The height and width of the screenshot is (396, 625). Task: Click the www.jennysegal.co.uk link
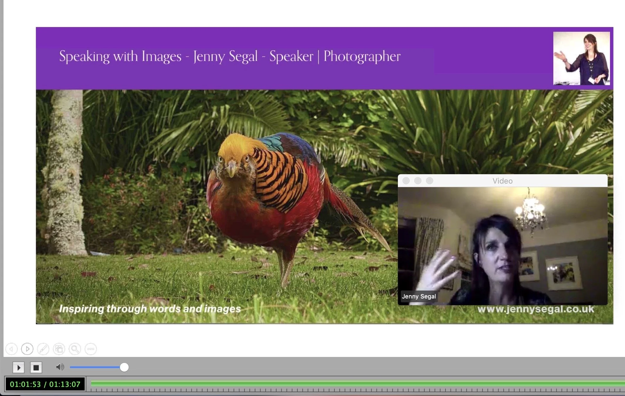pyautogui.click(x=535, y=309)
